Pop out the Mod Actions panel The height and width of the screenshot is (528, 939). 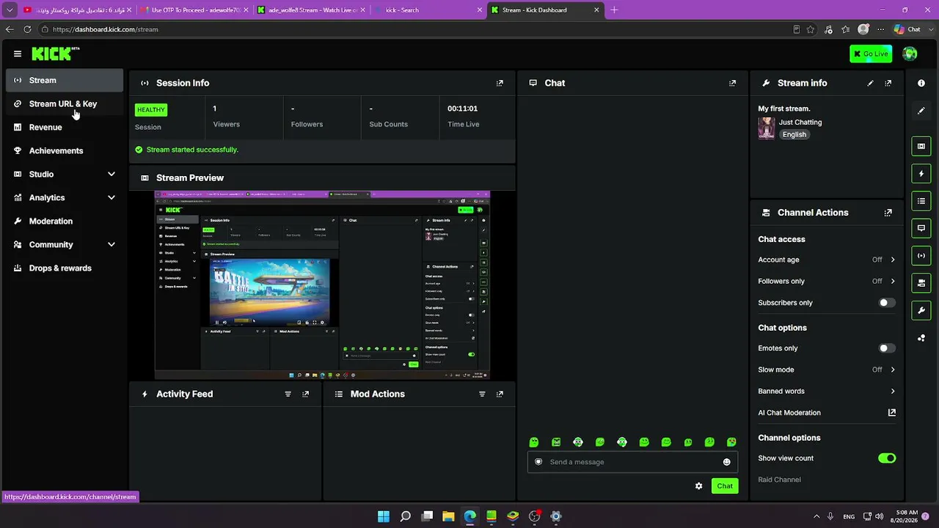pyautogui.click(x=500, y=394)
